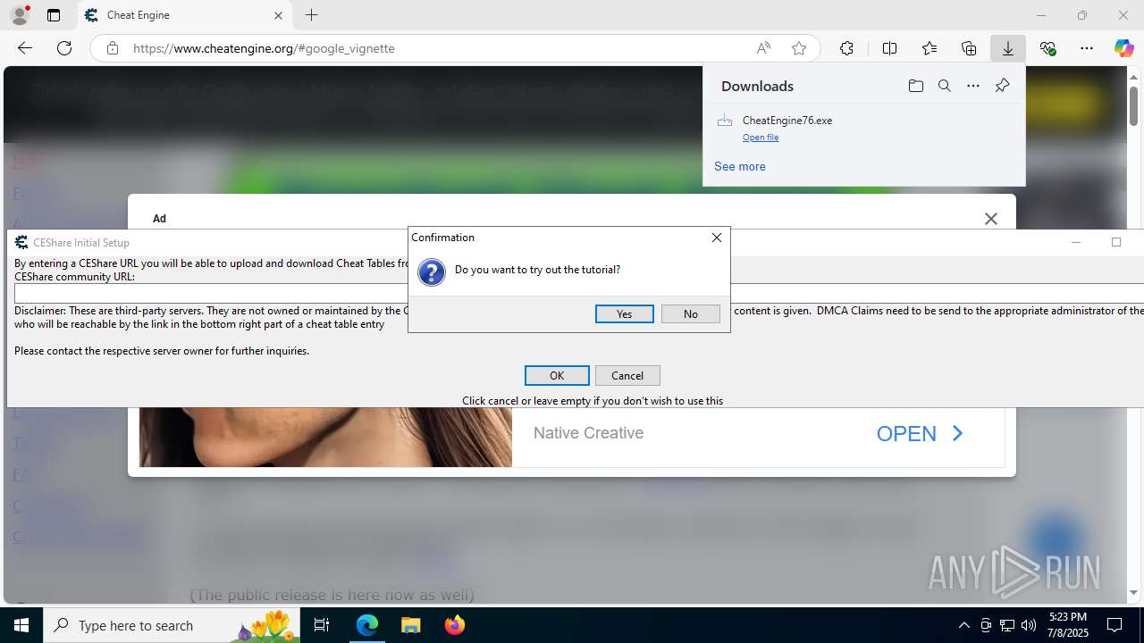
Task: Pin the Downloads panel
Action: tap(1002, 86)
